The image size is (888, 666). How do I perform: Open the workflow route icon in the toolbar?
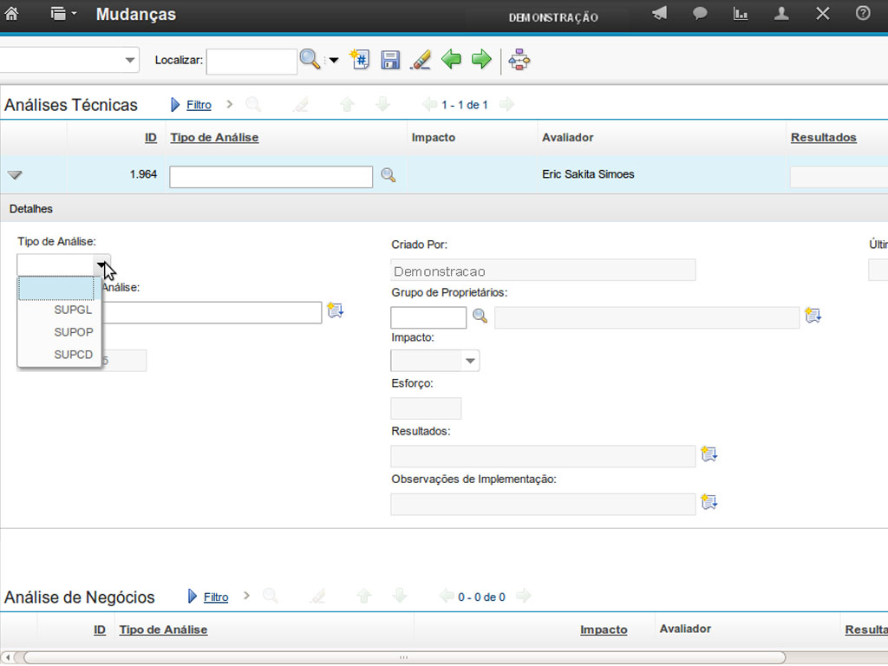click(519, 60)
